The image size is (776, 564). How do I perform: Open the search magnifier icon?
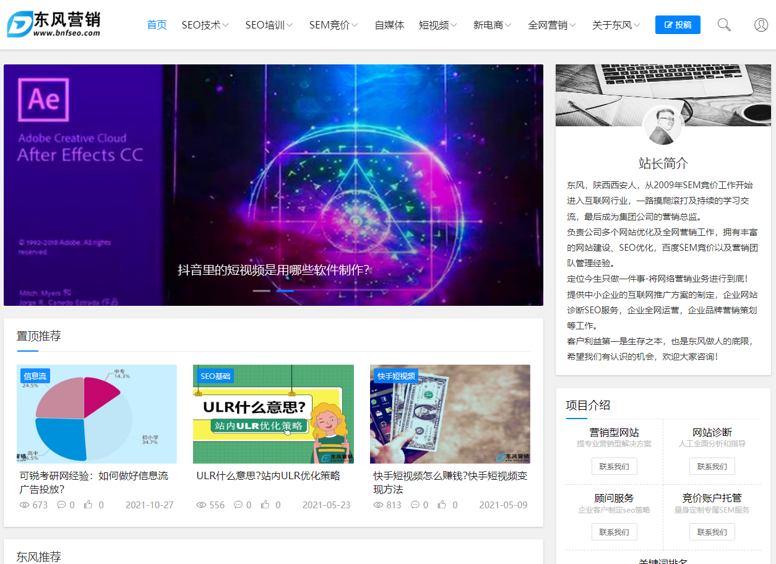pyautogui.click(x=724, y=25)
